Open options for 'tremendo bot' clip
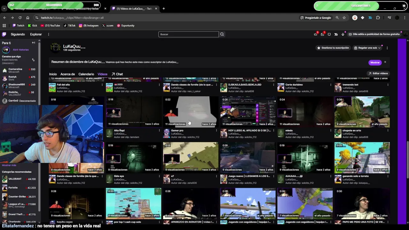The height and width of the screenshot is (230, 409). point(388,85)
